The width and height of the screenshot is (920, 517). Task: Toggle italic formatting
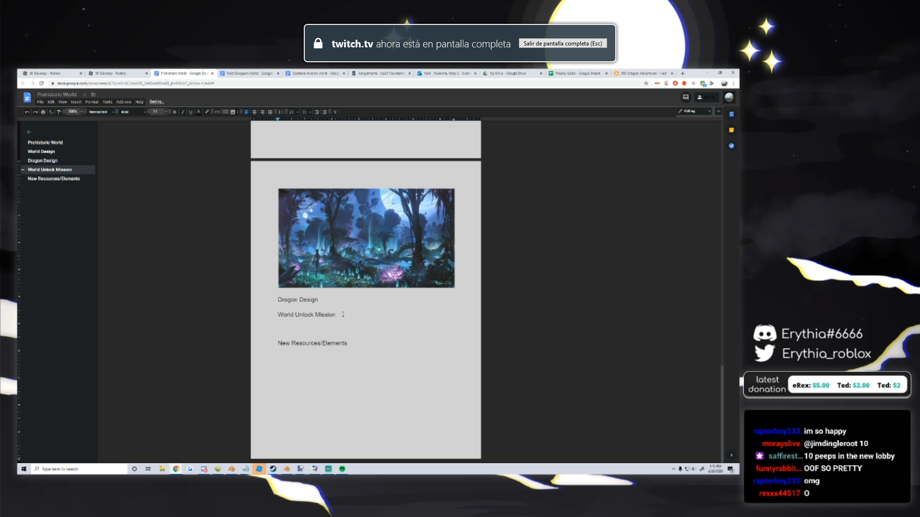pos(183,112)
